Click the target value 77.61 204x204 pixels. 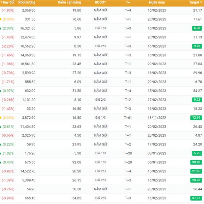pyautogui.click(x=198, y=19)
